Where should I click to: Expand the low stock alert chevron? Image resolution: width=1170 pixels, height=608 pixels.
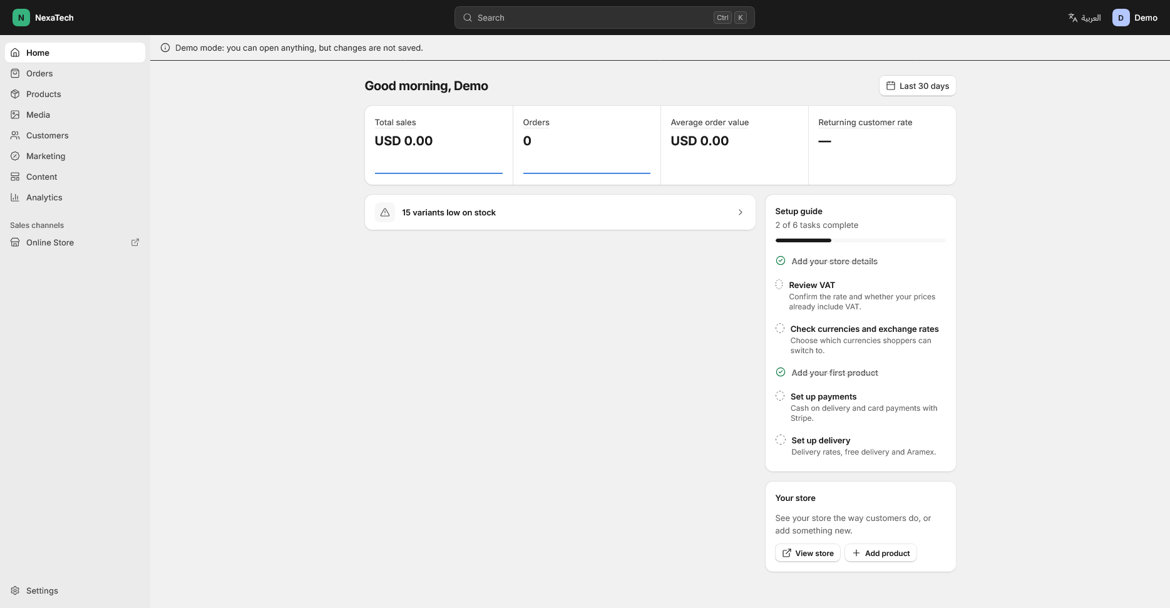pos(741,212)
